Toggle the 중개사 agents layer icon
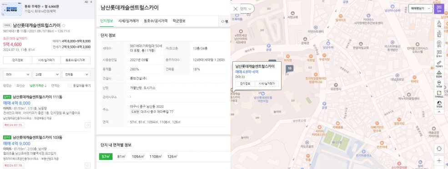The height and width of the screenshot is (169, 448). 439,54
